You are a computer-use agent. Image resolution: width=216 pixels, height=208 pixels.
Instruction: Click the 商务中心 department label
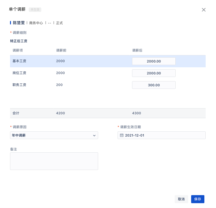click(x=36, y=23)
